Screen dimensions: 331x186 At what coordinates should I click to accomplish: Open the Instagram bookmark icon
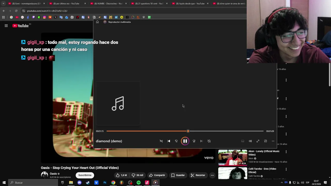pos(44,17)
